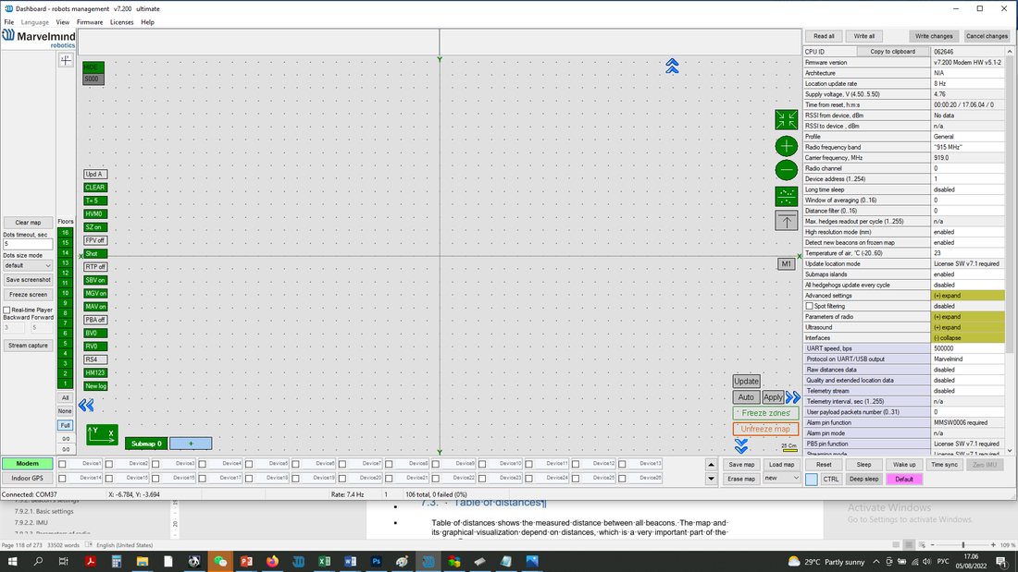Image resolution: width=1018 pixels, height=572 pixels.
Task: Open the File menu
Action: point(9,22)
